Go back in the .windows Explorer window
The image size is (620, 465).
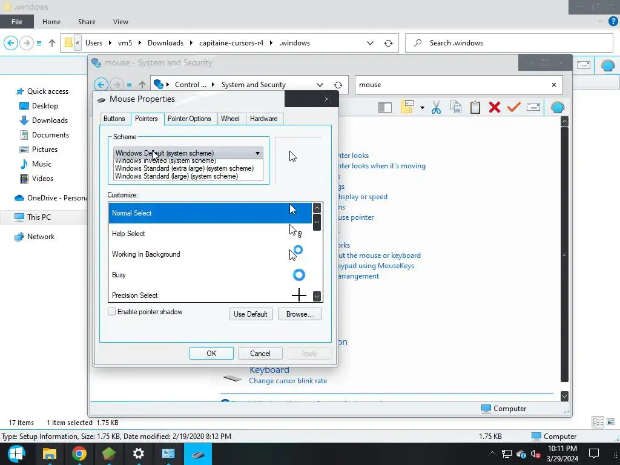point(11,43)
